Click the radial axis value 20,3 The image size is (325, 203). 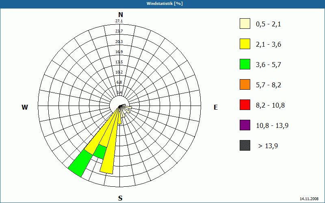[119, 42]
